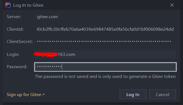Click inside the Password field
Screen dimensions: 183x105
coord(105,67)
